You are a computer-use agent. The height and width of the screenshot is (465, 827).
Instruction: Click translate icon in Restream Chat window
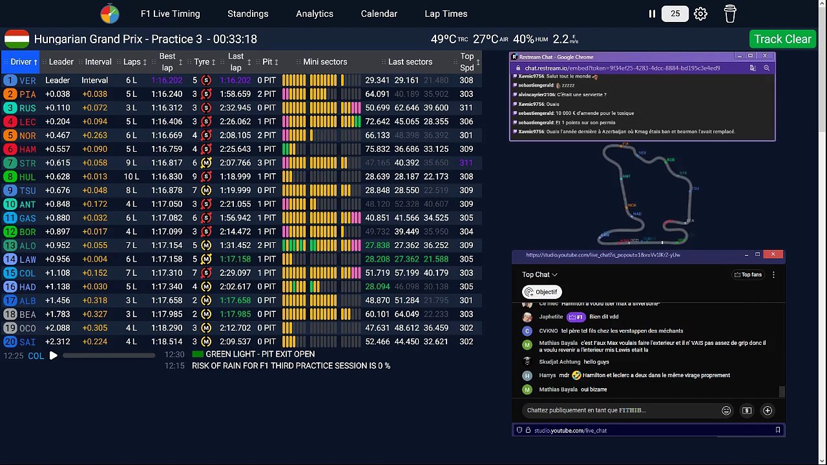pyautogui.click(x=753, y=68)
